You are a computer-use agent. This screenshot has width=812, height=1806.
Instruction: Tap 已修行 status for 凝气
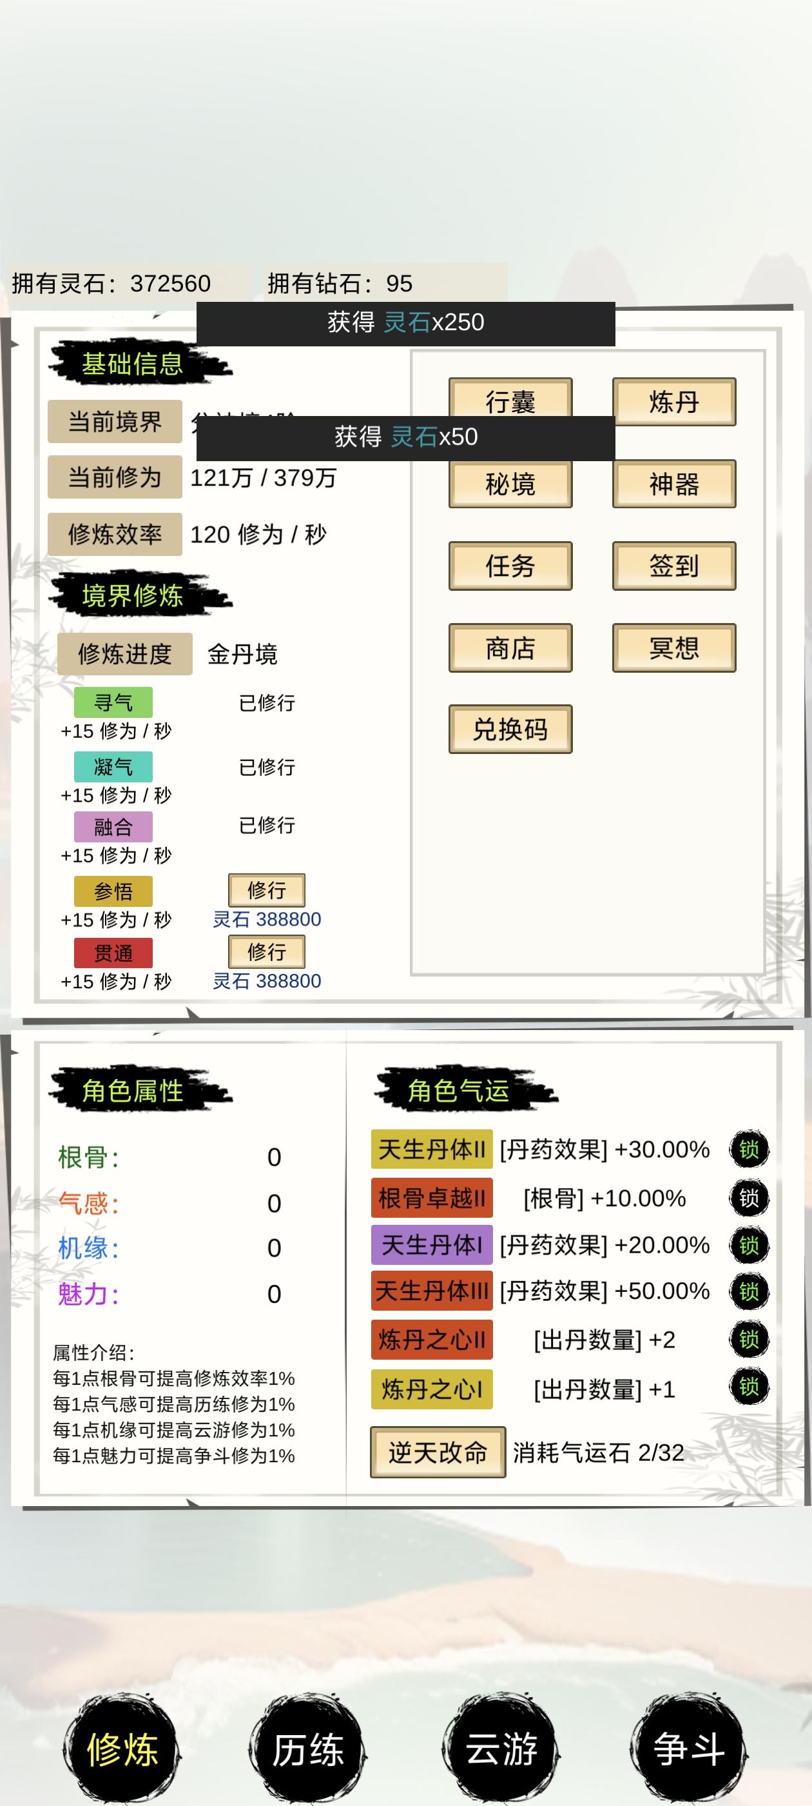coord(267,767)
